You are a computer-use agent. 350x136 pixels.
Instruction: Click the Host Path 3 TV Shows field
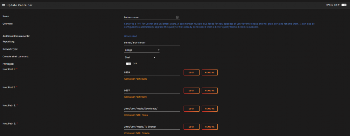coord(152,127)
